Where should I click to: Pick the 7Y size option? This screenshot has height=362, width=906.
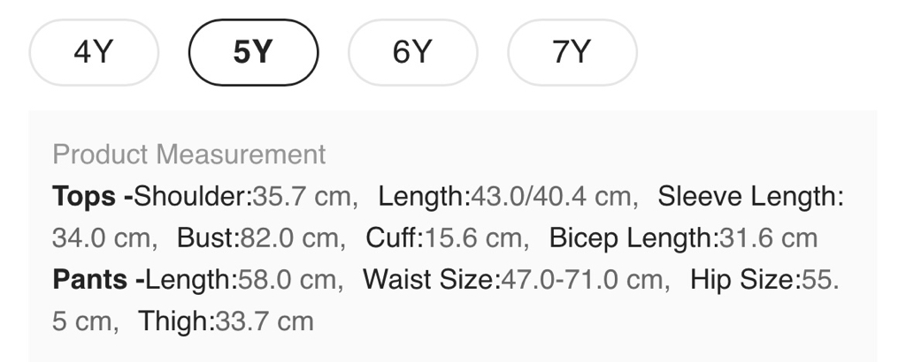pos(572,53)
